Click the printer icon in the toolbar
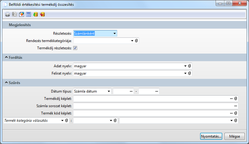The width and height of the screenshot is (249, 144). 8,14
